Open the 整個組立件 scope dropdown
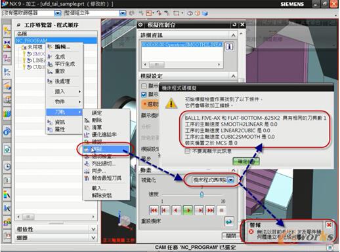Viewport: 340px width, 252px height. pos(123,13)
